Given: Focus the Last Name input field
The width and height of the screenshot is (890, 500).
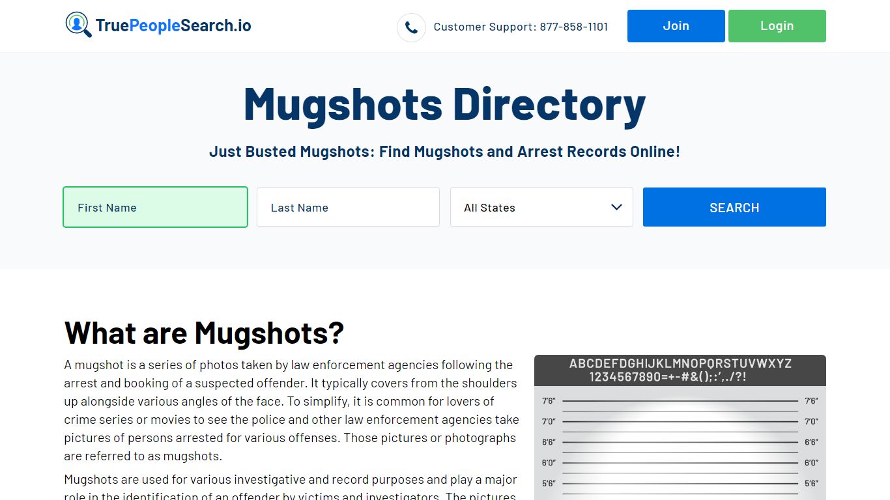Looking at the screenshot, I should point(348,207).
